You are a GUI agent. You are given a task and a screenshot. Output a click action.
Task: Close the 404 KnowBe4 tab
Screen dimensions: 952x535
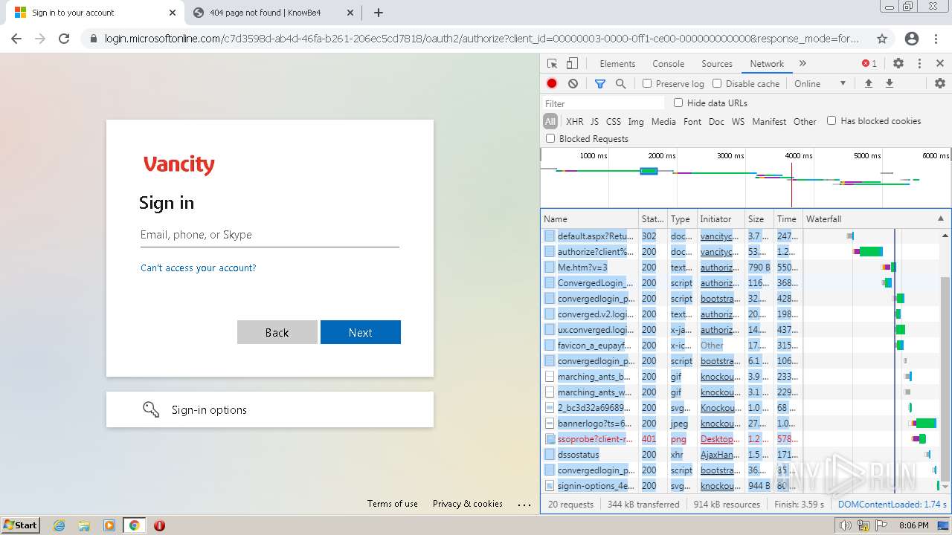350,13
